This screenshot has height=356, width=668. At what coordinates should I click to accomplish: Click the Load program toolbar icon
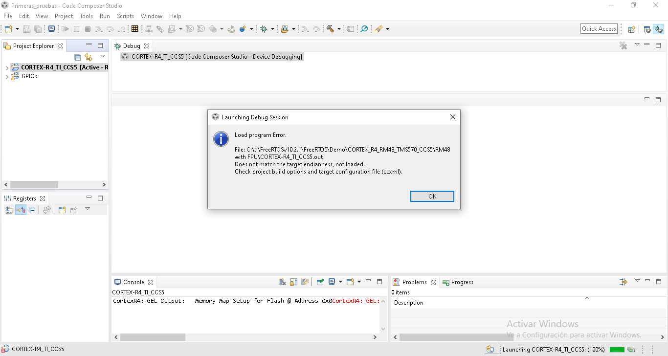285,29
